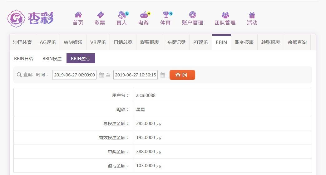Switch to the 沙巴体育 tab
This screenshot has height=175, width=326.
[x=23, y=42]
